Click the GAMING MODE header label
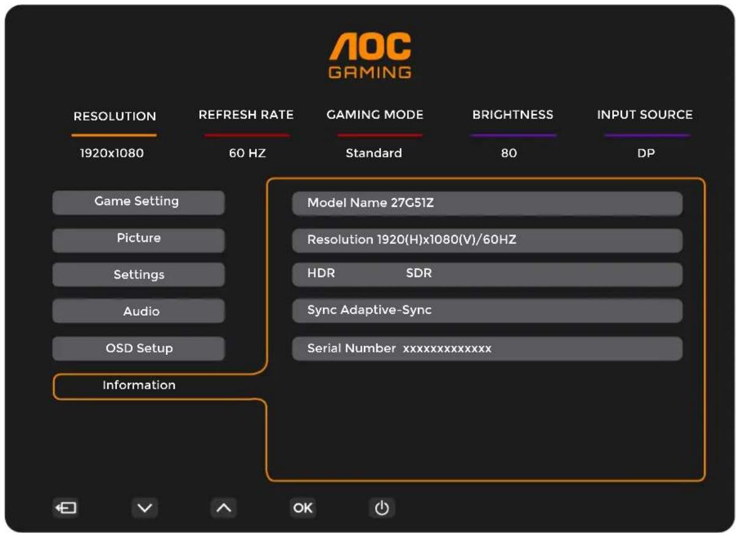 pyautogui.click(x=375, y=115)
